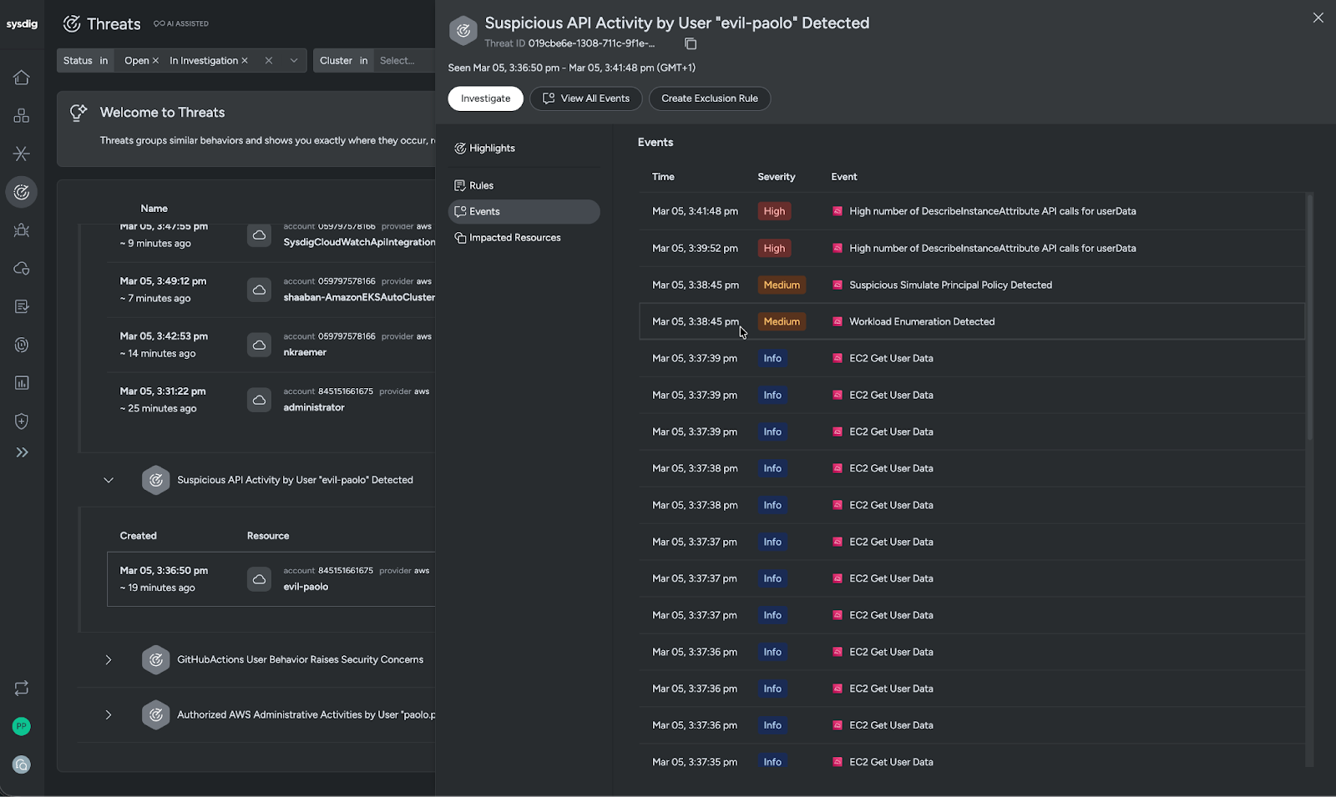Click the Status filter label

pos(78,61)
